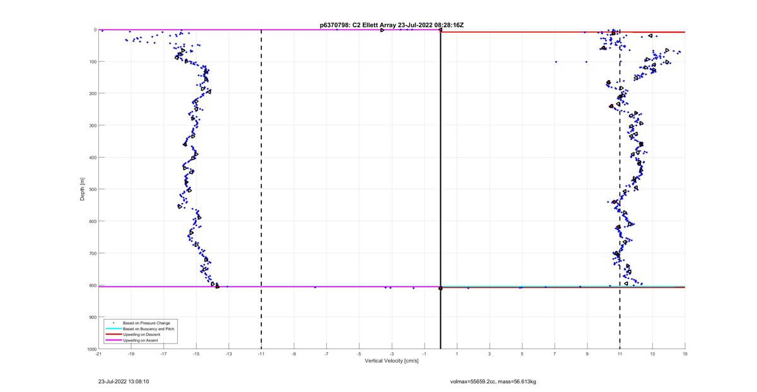Click the y-axis tick label '200'
This screenshot has height=392, width=757.
(92, 93)
